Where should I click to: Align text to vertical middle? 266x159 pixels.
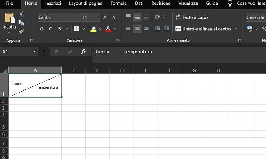pyautogui.click(x=137, y=17)
